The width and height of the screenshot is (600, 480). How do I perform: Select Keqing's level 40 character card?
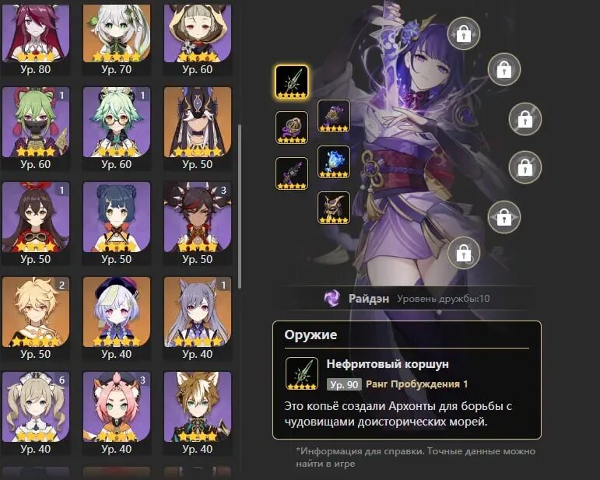point(198,319)
